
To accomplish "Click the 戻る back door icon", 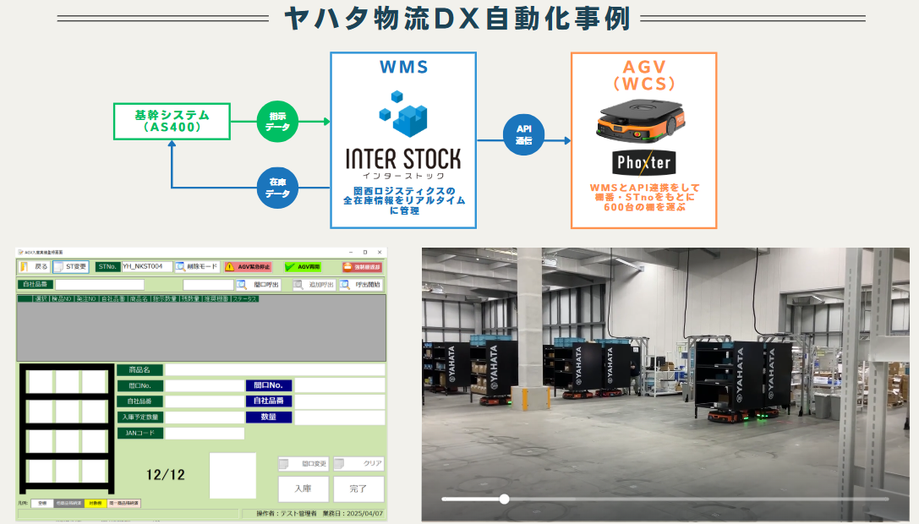I will 24,267.
